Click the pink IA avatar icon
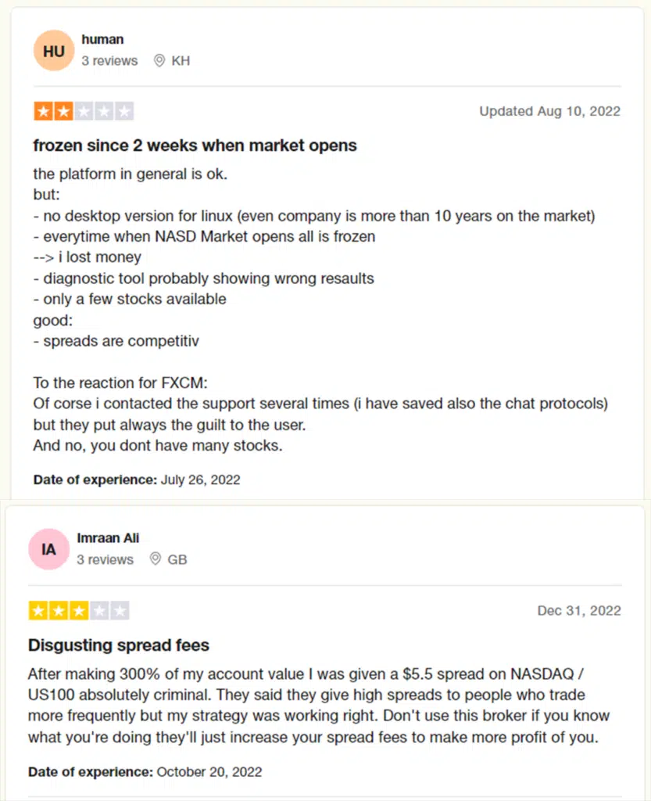 (x=48, y=549)
